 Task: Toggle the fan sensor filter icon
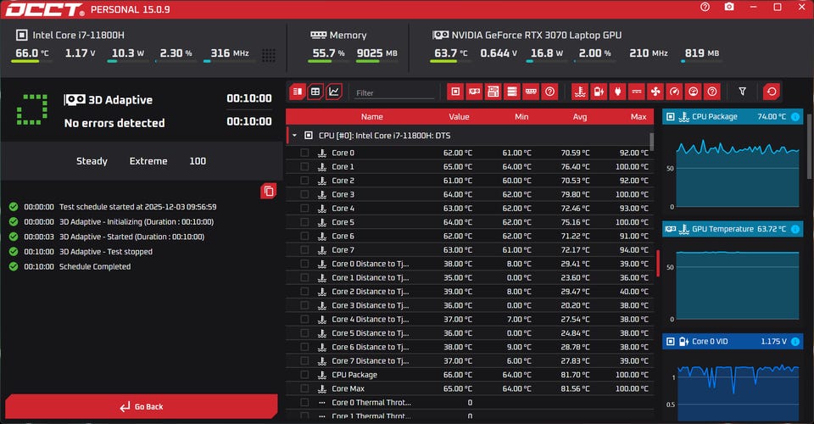pyautogui.click(x=655, y=92)
